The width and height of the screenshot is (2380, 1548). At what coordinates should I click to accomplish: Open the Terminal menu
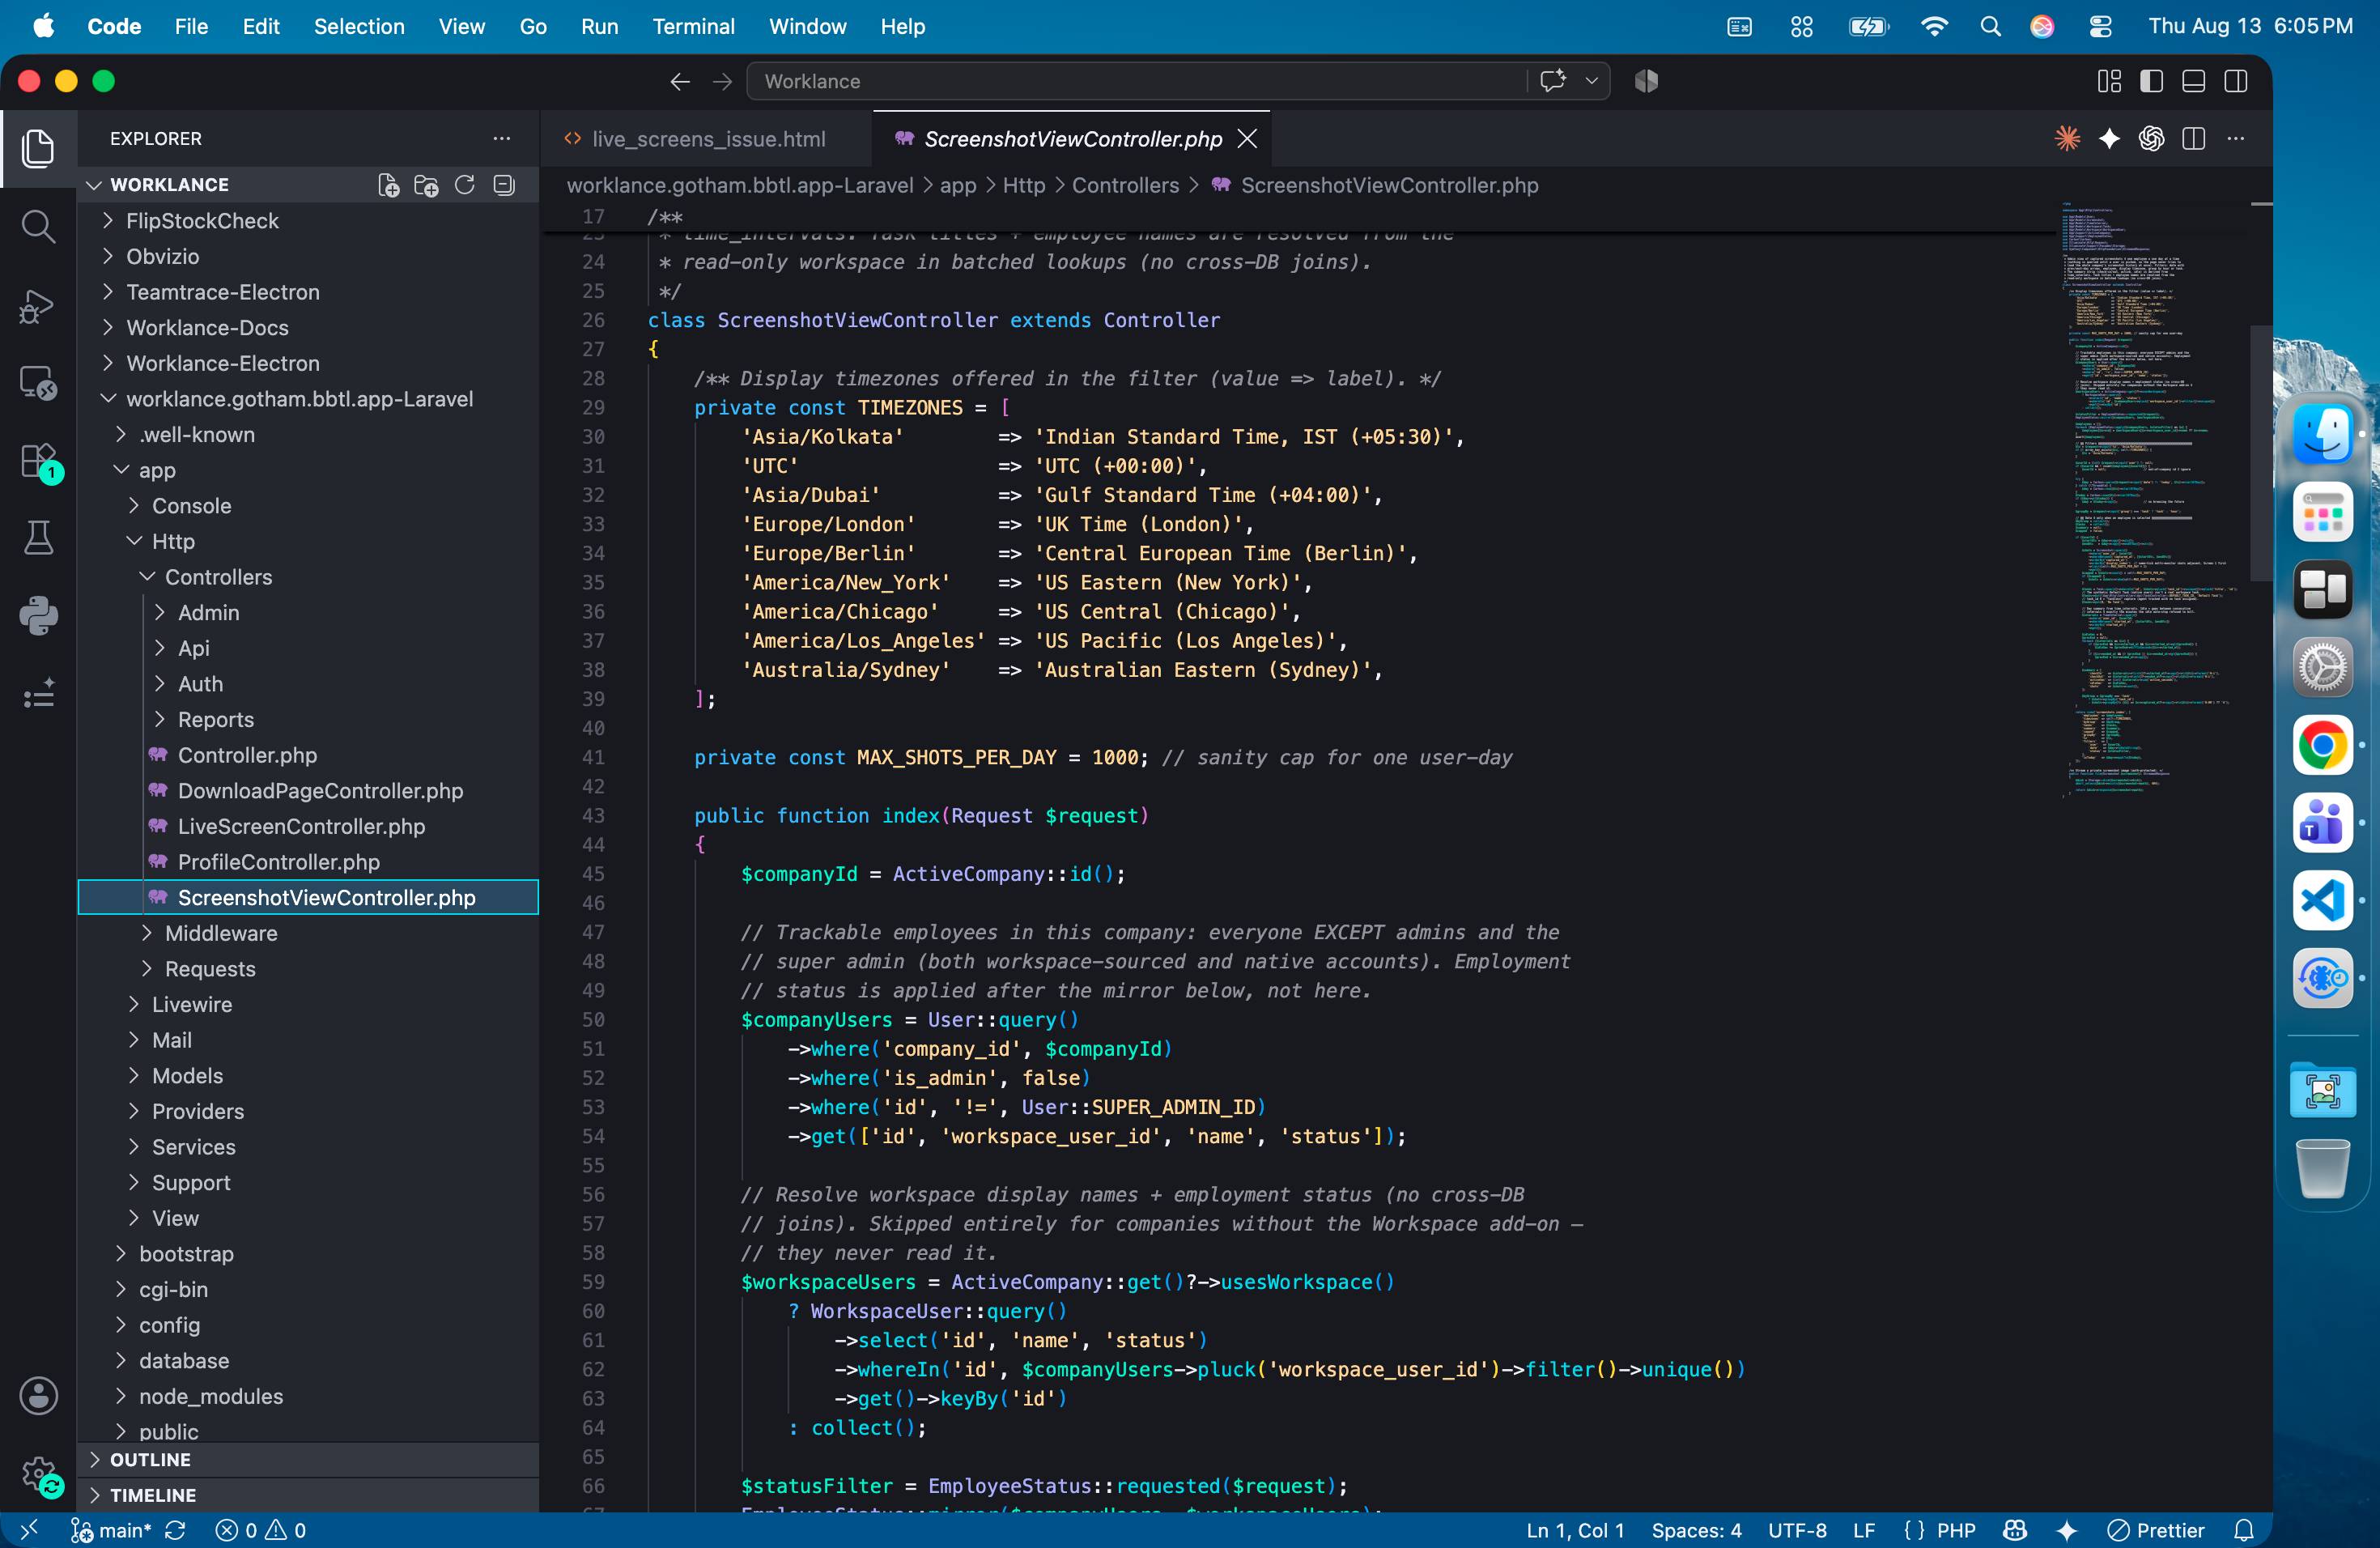[693, 26]
